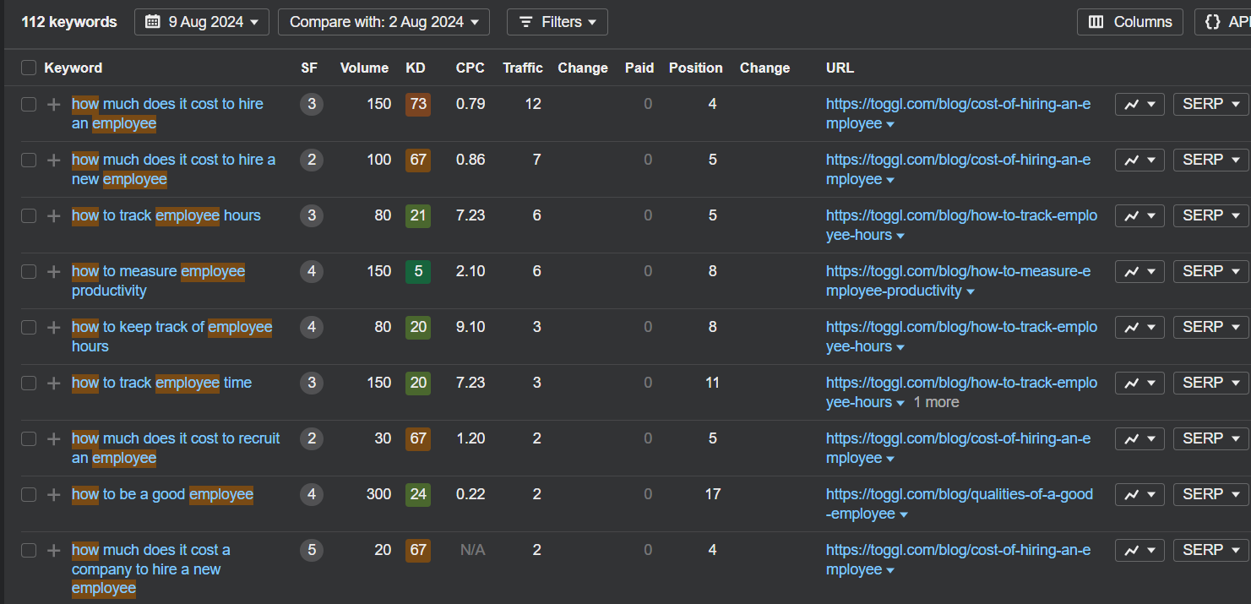
Task: Click traffic value 12
Action: point(532,104)
